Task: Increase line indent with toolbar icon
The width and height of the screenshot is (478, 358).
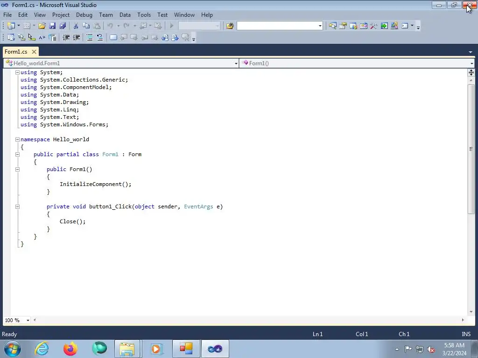Action: coord(76,37)
